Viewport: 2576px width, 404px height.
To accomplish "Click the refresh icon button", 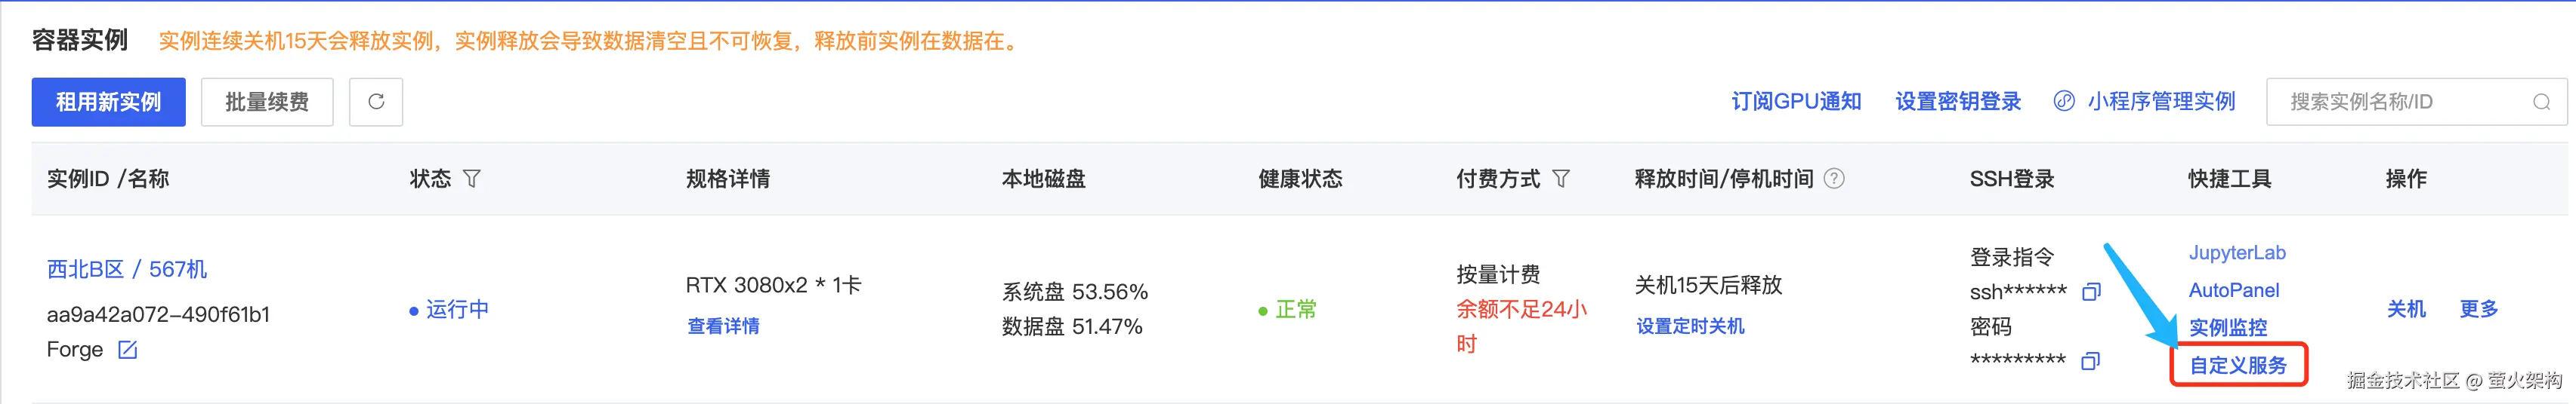I will coord(376,102).
